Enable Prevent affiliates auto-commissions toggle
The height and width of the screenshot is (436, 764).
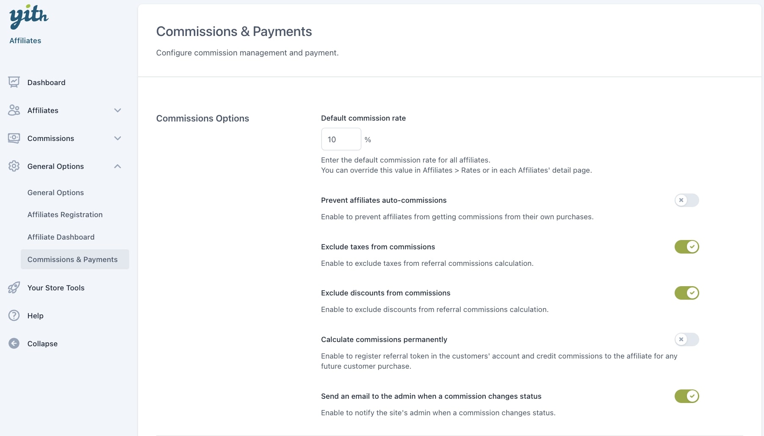coord(686,200)
